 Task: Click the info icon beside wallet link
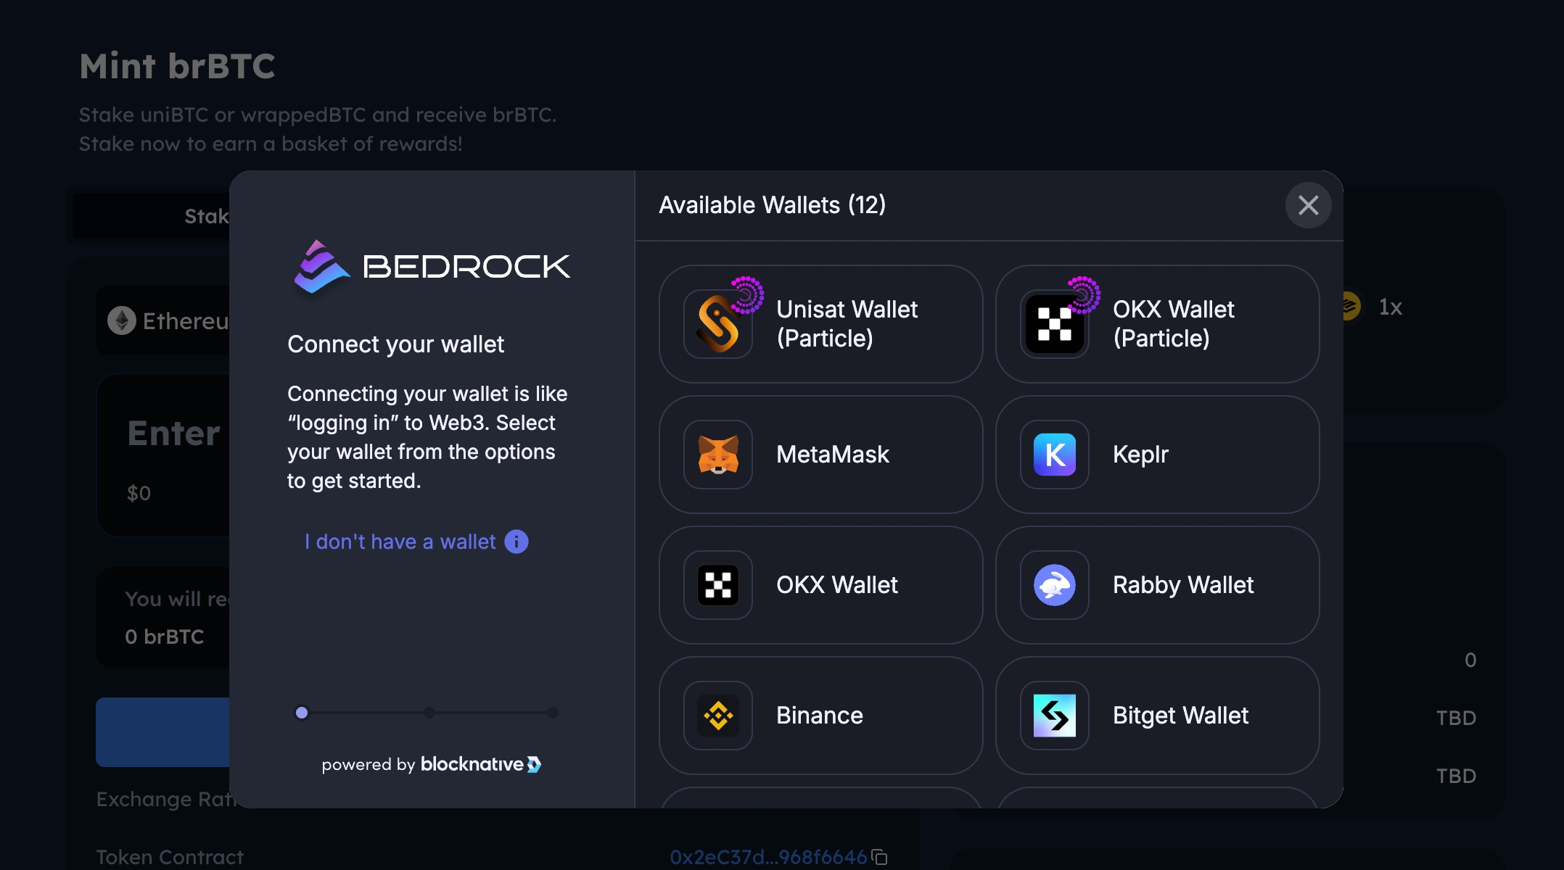pos(516,542)
